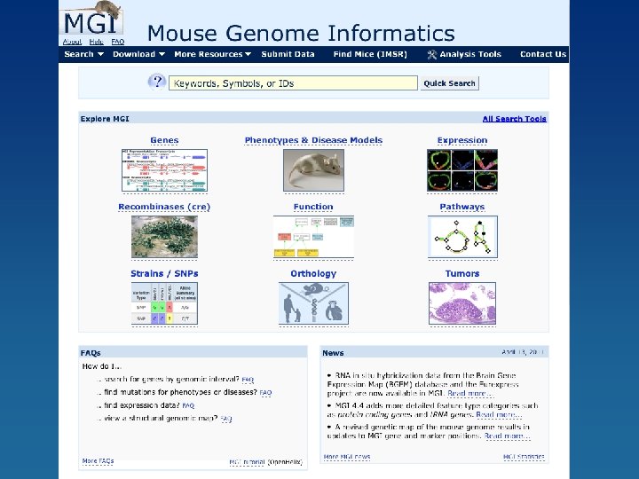Click the Function heading link
639x479 pixels.
(x=313, y=207)
